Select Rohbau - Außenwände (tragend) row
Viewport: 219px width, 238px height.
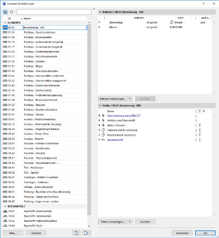45,42
